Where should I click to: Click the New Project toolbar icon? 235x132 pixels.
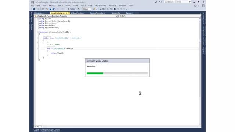point(43,9)
